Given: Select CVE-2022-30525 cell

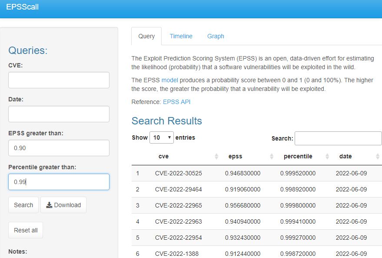Looking at the screenshot, I should coord(178,173).
